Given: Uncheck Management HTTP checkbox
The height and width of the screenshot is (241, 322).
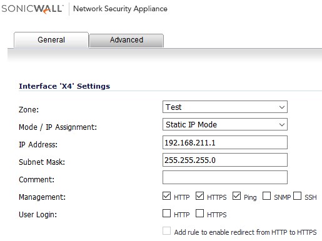Looking at the screenshot, I should (x=166, y=196).
